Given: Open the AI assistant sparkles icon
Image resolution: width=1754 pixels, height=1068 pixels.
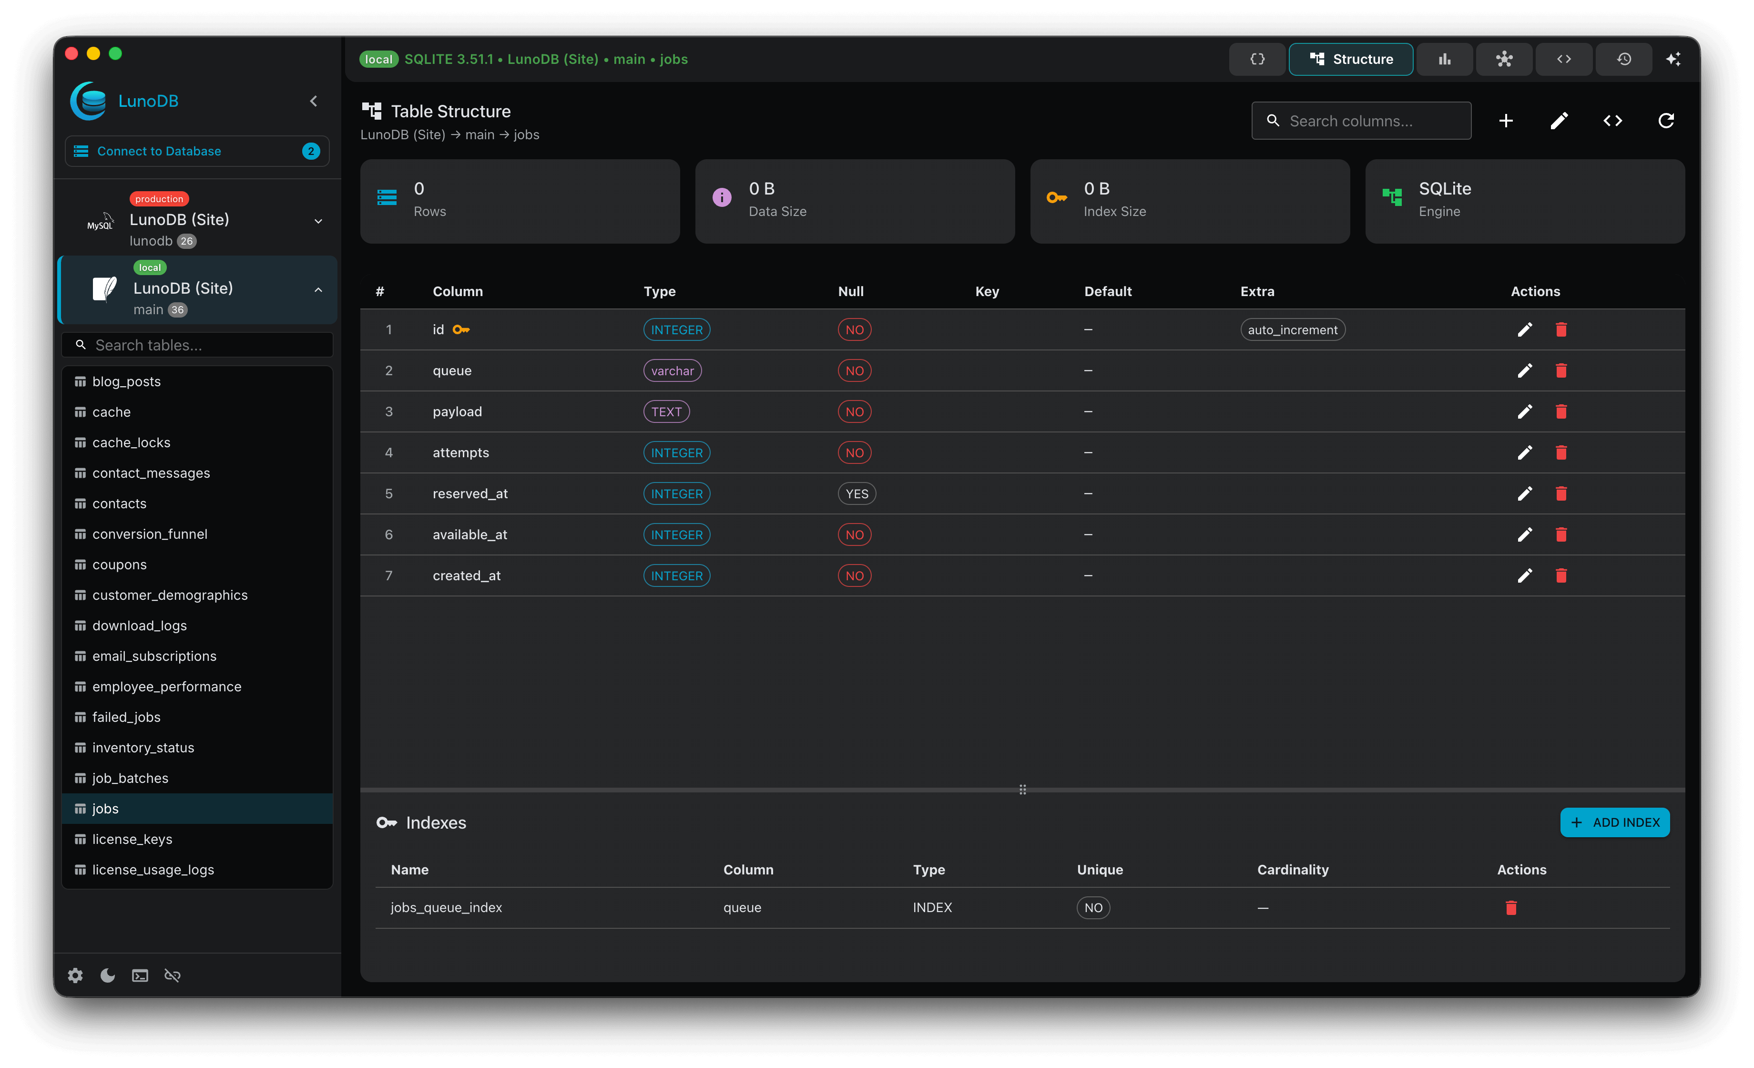Looking at the screenshot, I should [1674, 59].
